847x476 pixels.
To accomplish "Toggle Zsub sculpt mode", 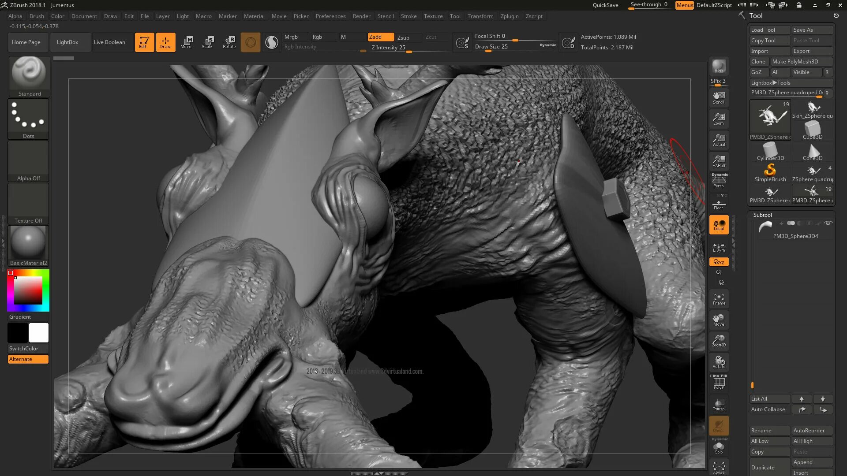I will click(x=403, y=37).
